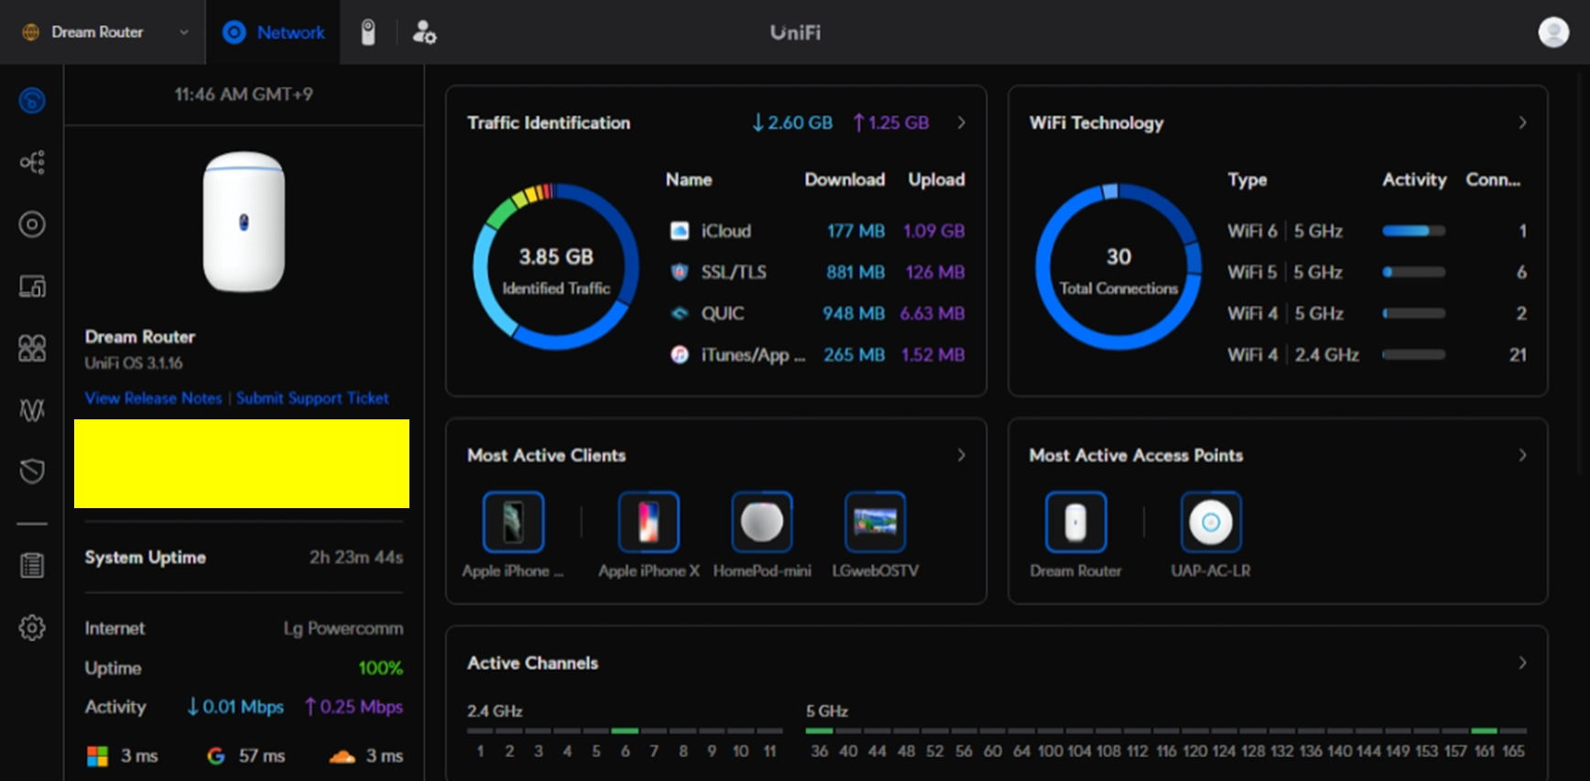The width and height of the screenshot is (1590, 781).
Task: Click the QUIC traffic row icon
Action: [680, 313]
